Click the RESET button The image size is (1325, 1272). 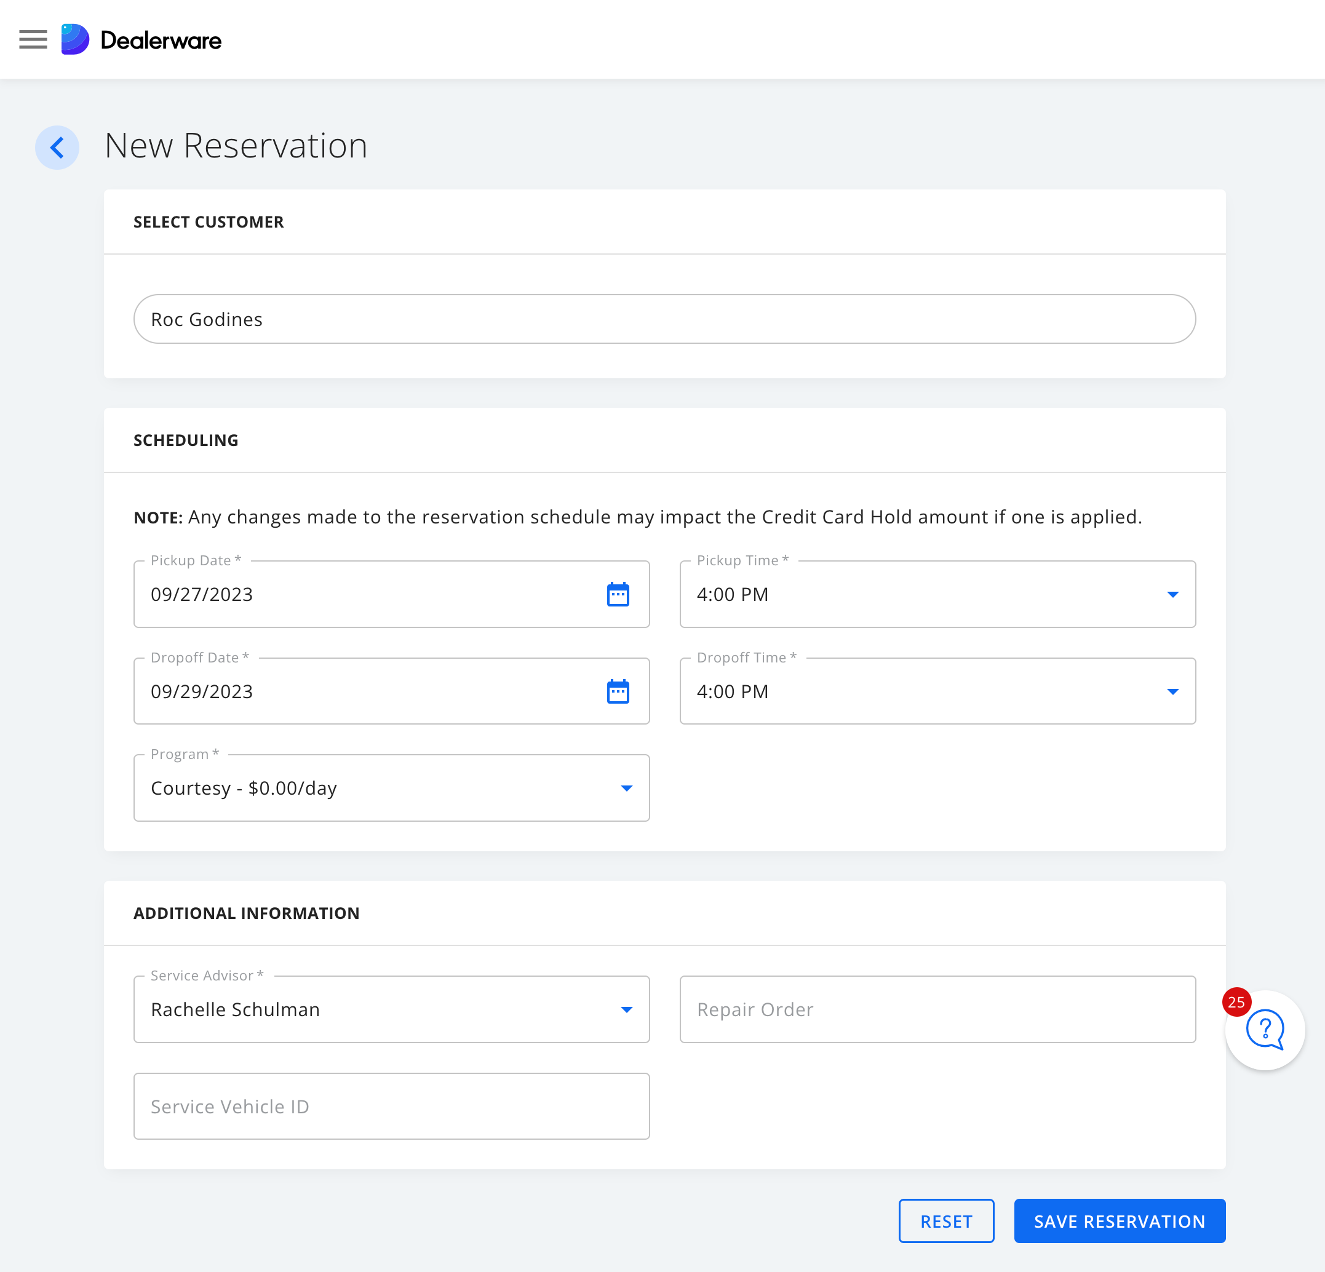[945, 1222]
